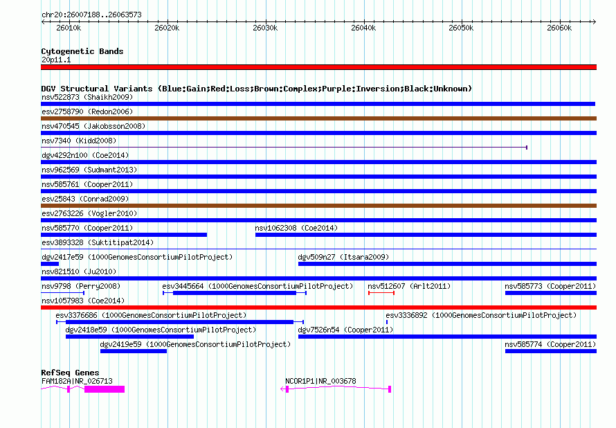The height and width of the screenshot is (428, 616).
Task: Open the NCOR1P1 gene model
Action: tap(336, 389)
